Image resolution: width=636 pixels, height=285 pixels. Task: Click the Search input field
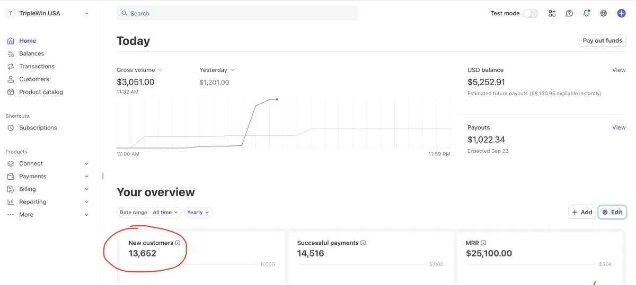coord(237,13)
